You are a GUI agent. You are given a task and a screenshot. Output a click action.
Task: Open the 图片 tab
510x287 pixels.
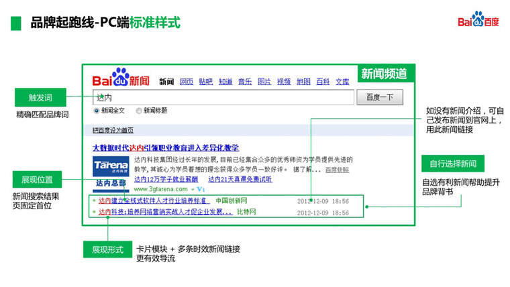coord(264,82)
